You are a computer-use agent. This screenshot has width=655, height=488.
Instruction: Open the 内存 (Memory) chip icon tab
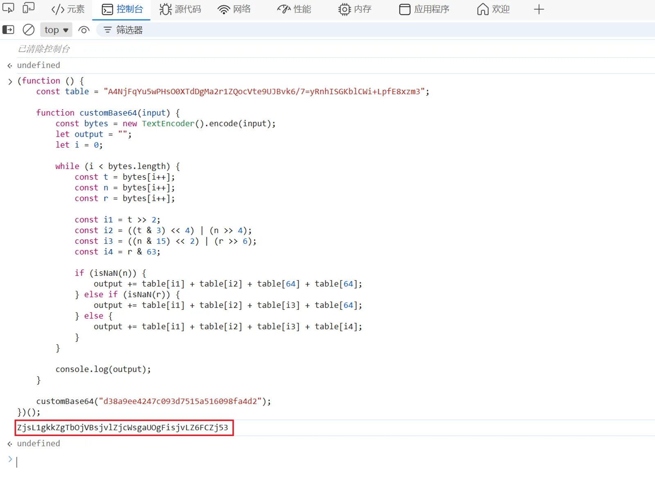(355, 9)
